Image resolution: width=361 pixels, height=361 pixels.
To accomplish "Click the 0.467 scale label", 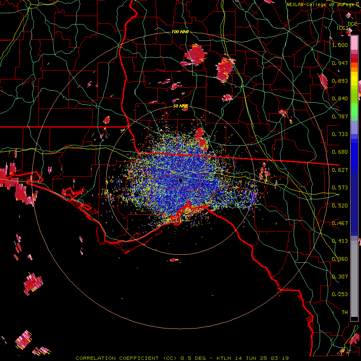I will [340, 223].
